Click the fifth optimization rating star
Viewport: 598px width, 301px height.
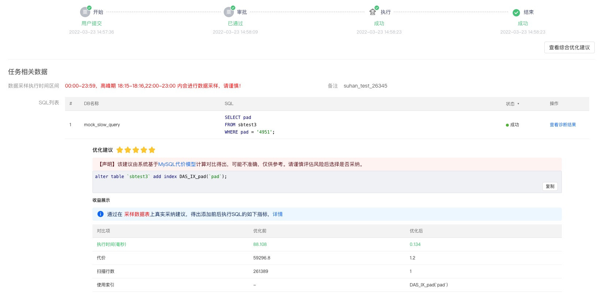152,150
